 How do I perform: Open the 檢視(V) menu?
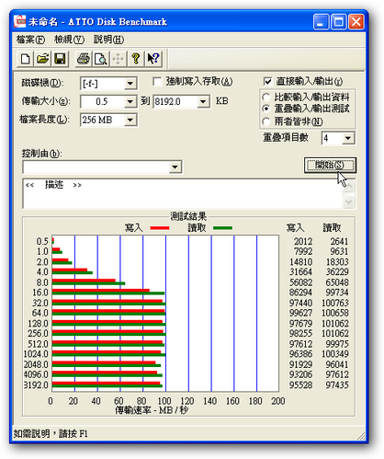click(69, 40)
